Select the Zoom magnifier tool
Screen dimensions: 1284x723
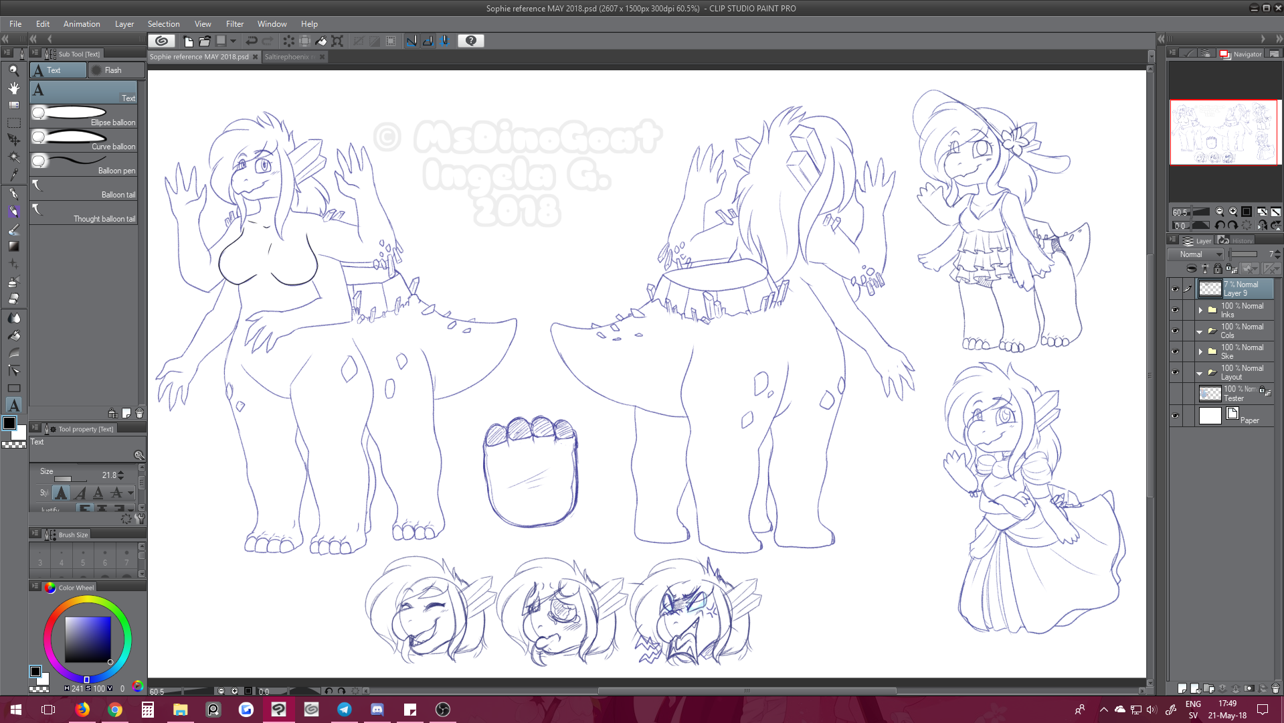(x=13, y=70)
